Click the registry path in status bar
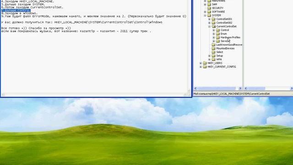 click(232, 93)
